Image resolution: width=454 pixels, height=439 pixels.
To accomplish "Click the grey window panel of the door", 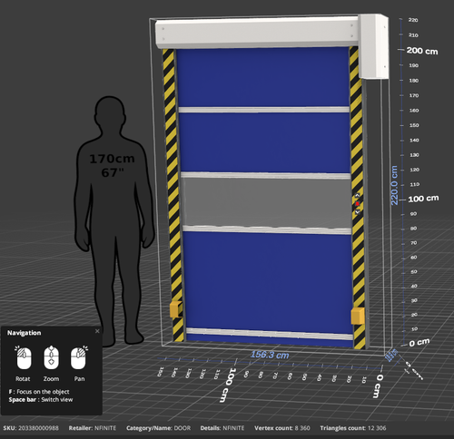I will pos(266,202).
